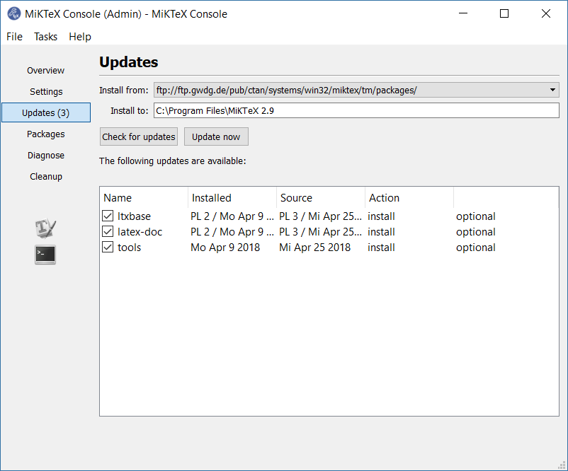Click optional in the tools row
The width and height of the screenshot is (568, 471).
tap(476, 248)
